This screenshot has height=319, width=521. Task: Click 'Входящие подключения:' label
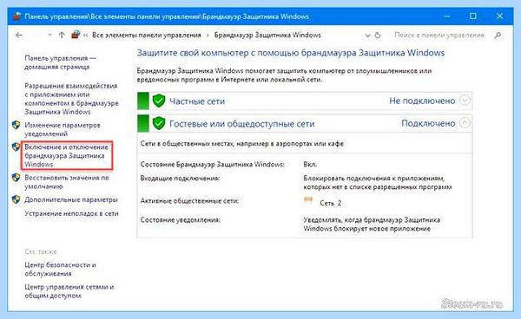point(180,179)
